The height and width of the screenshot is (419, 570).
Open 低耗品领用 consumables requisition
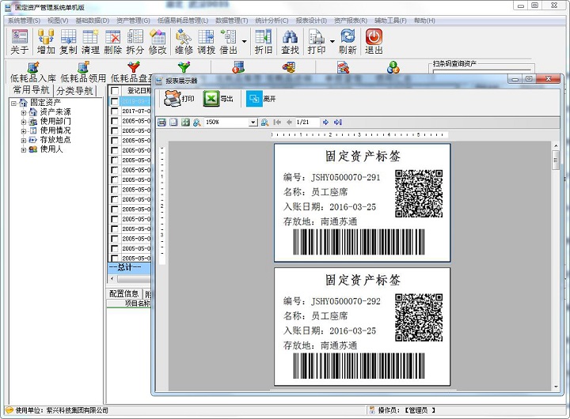(x=83, y=72)
